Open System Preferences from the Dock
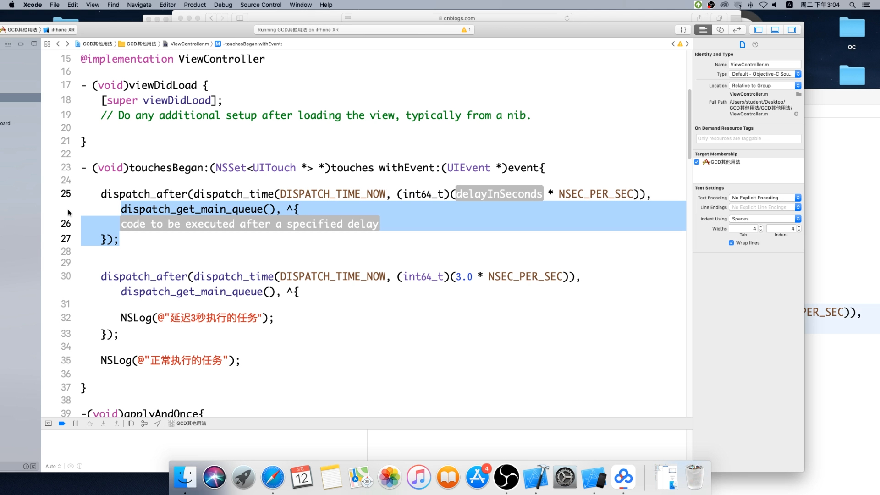 pyautogui.click(x=565, y=478)
